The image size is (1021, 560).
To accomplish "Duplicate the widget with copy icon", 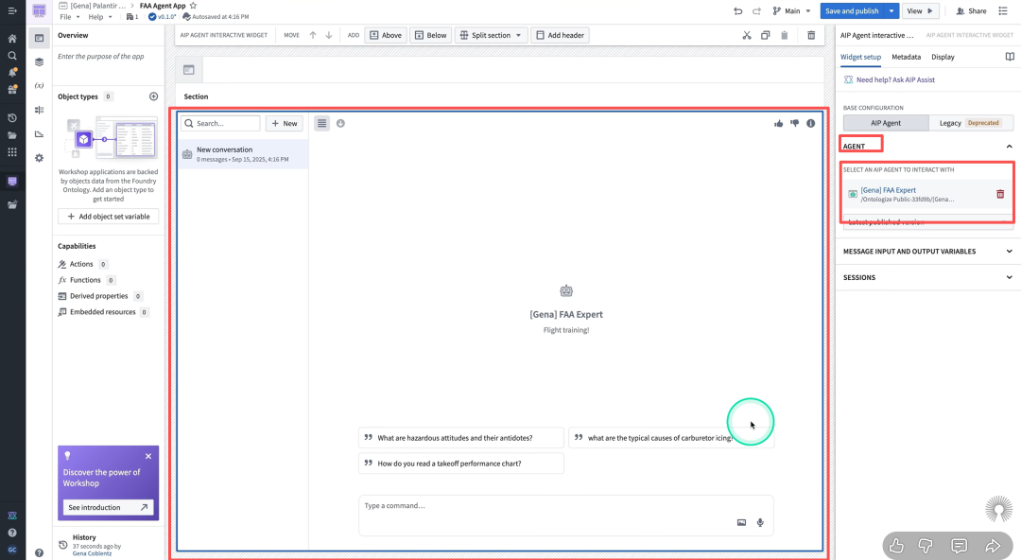I will pyautogui.click(x=765, y=35).
